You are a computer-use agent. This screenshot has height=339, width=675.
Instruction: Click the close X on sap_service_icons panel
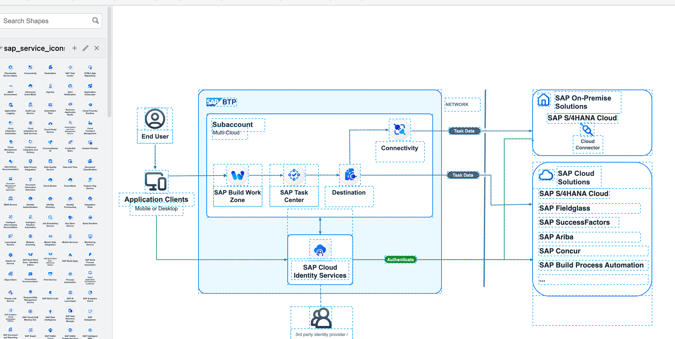click(97, 48)
